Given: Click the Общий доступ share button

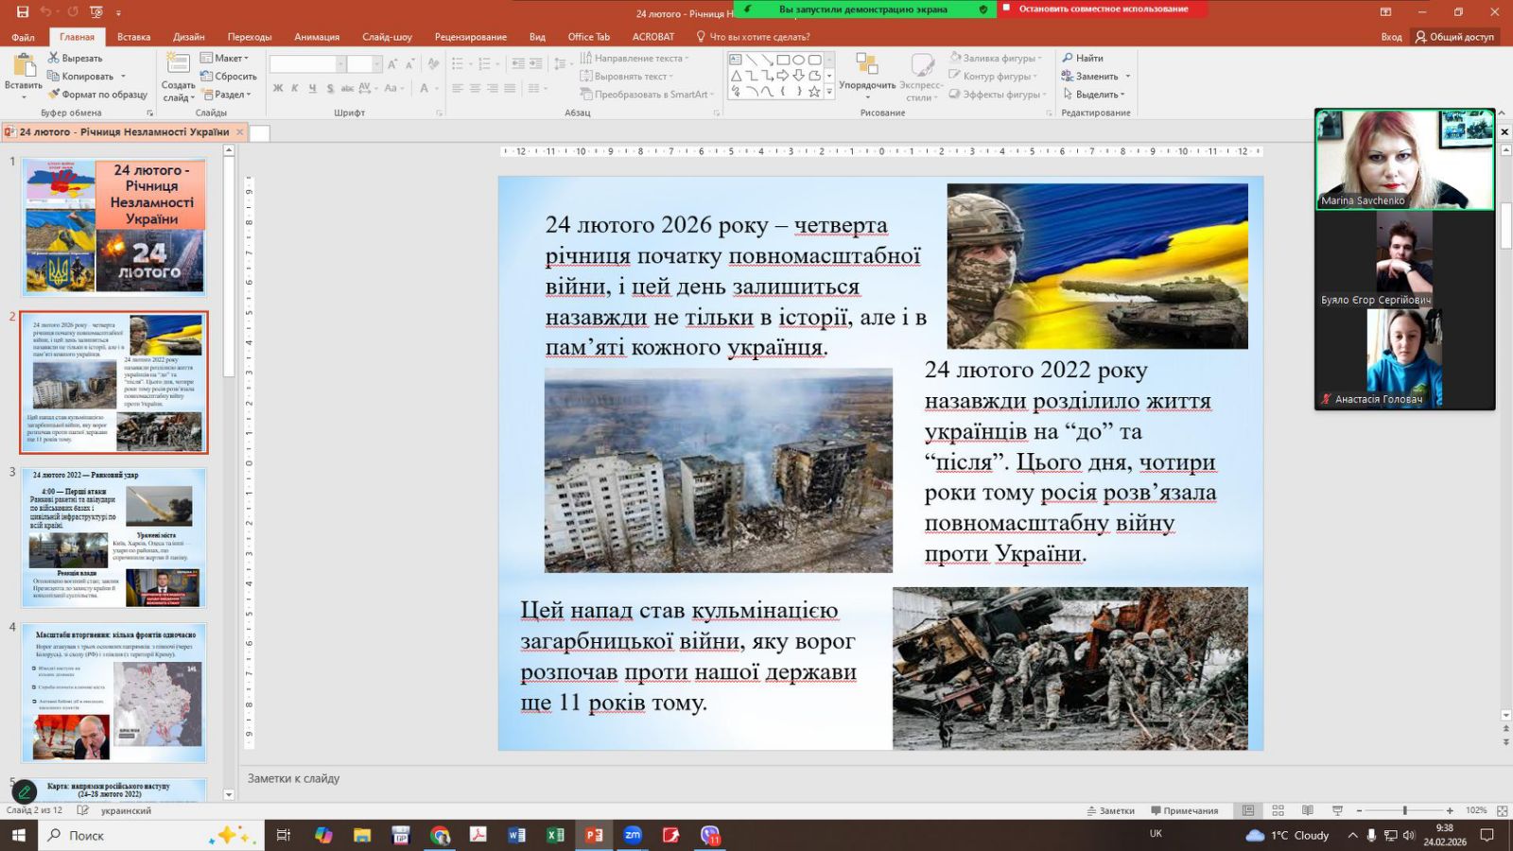Looking at the screenshot, I should pyautogui.click(x=1454, y=37).
